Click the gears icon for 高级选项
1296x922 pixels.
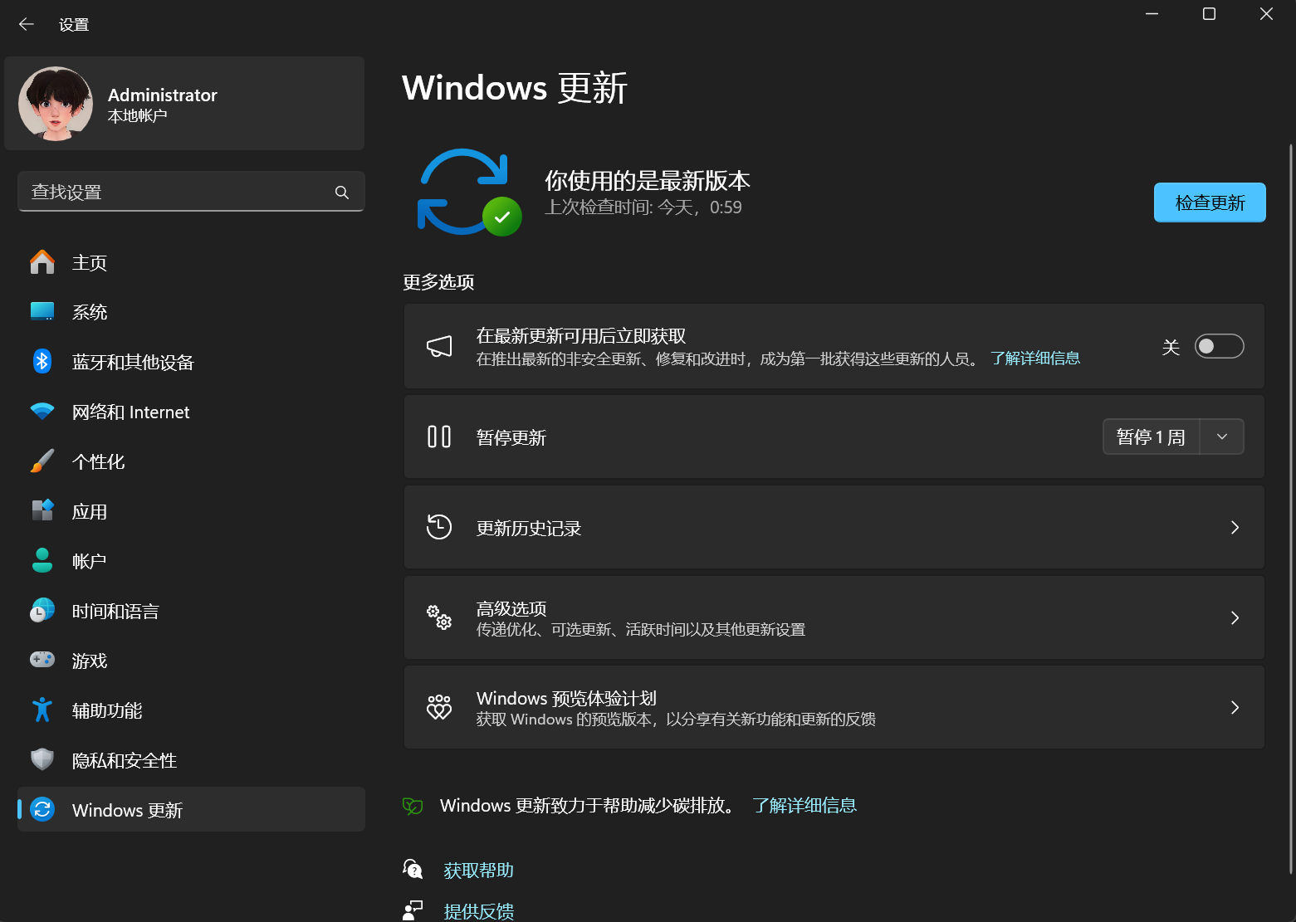(x=439, y=617)
